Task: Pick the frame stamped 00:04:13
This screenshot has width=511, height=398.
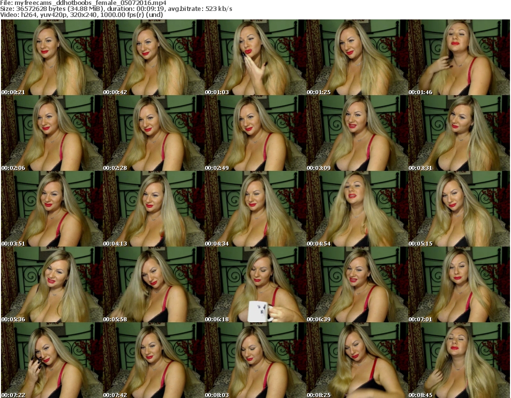Action: [x=154, y=209]
